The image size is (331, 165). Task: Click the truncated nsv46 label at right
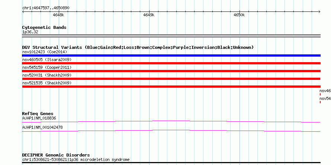(x=325, y=91)
